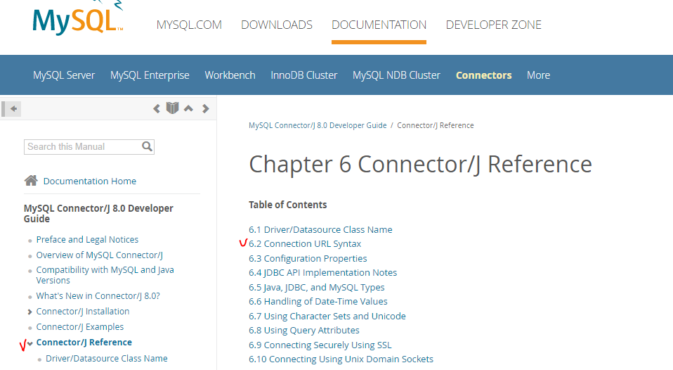Viewport: 673px width, 370px height.
Task: Click the Documentation Home house icon
Action: click(31, 181)
